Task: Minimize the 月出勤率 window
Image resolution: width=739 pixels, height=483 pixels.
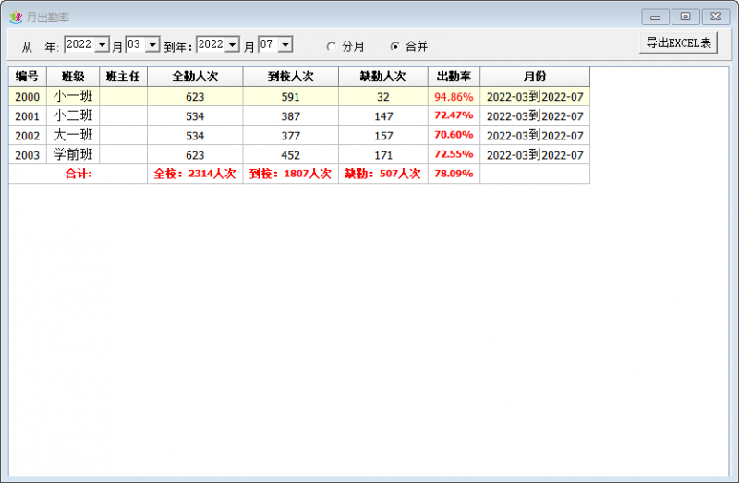Action: tap(655, 17)
